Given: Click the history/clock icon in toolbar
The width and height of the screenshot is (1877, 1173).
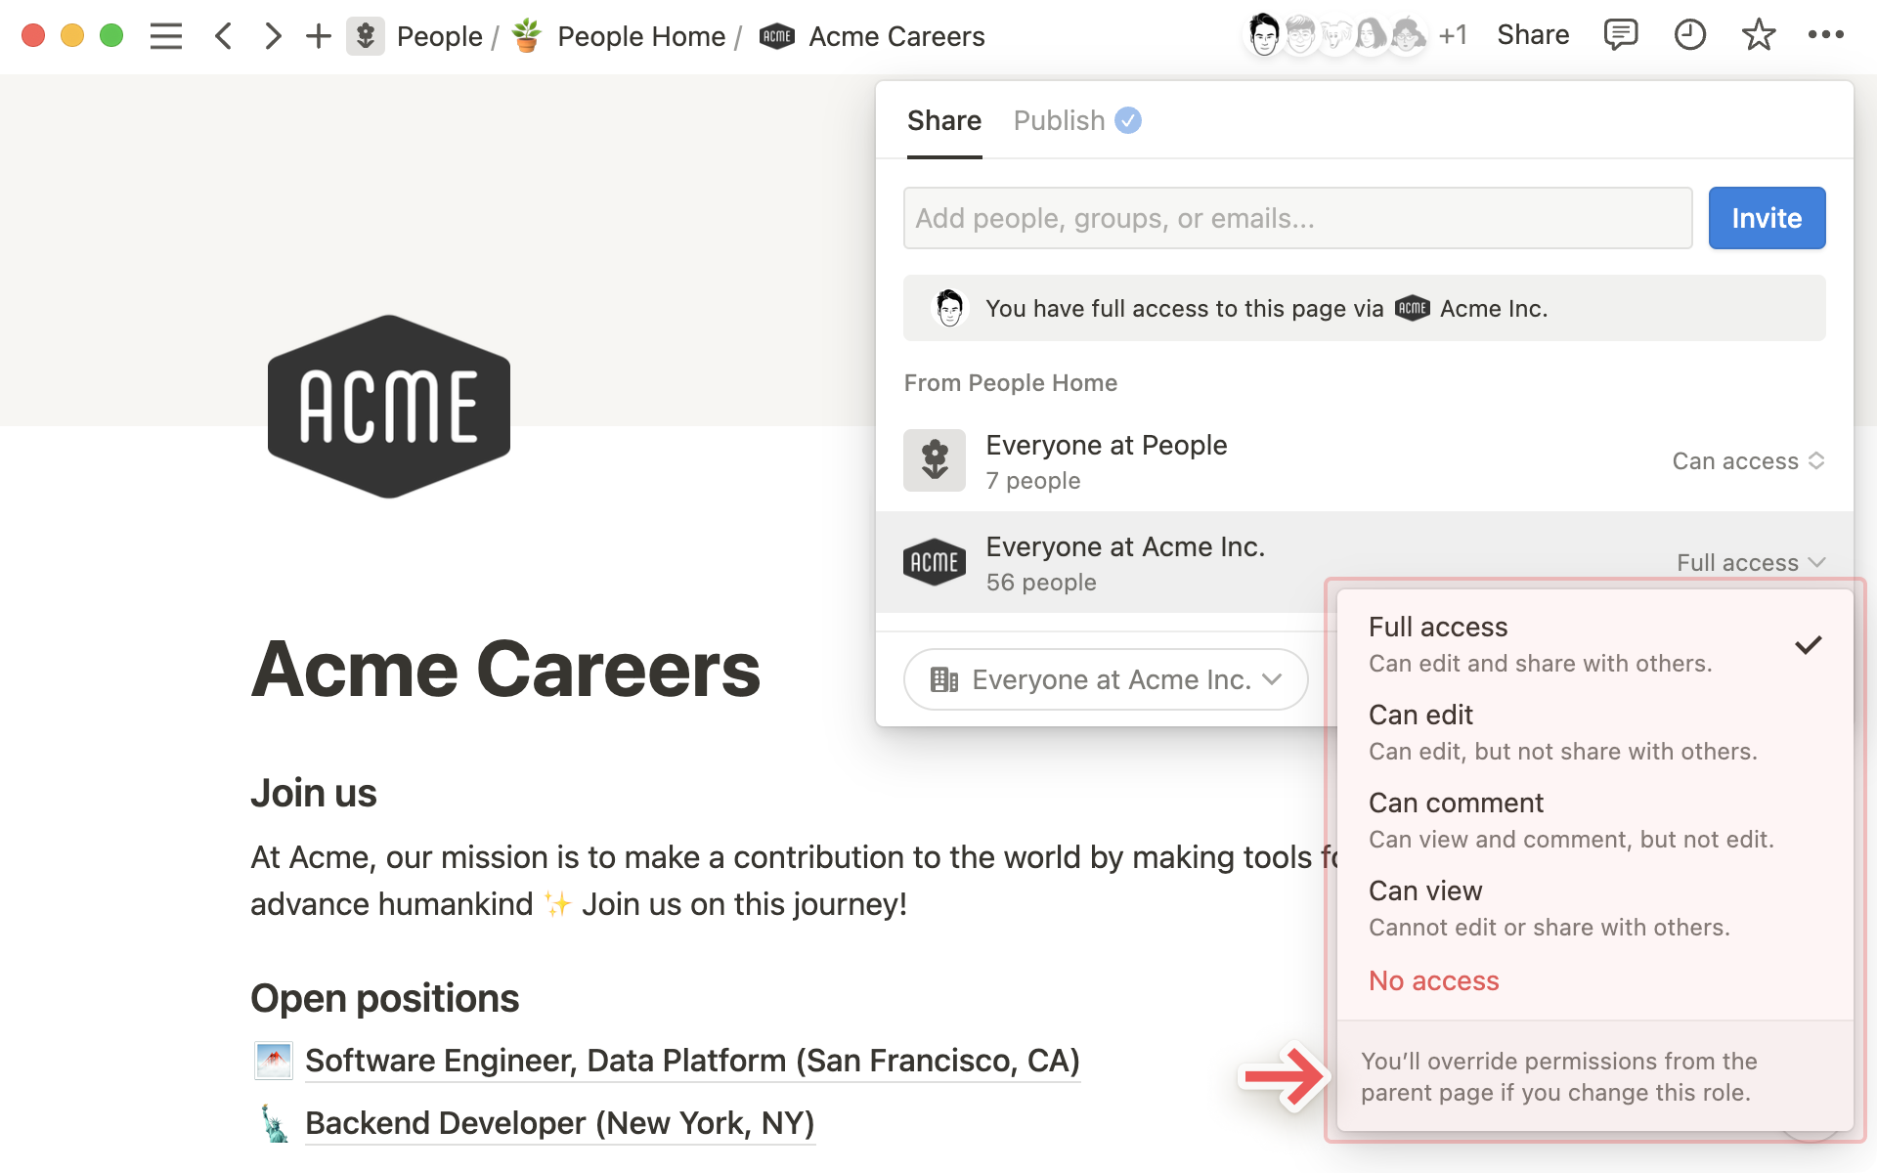Looking at the screenshot, I should click(x=1686, y=35).
